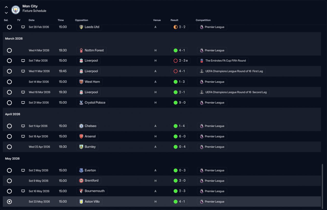Select the Burnley fixture radio button
The image size is (327, 210).
tap(9, 147)
